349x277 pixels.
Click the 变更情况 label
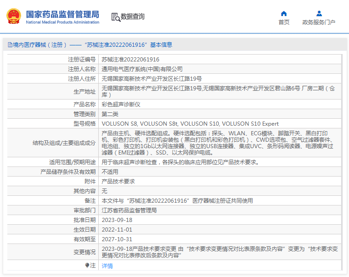(84, 252)
